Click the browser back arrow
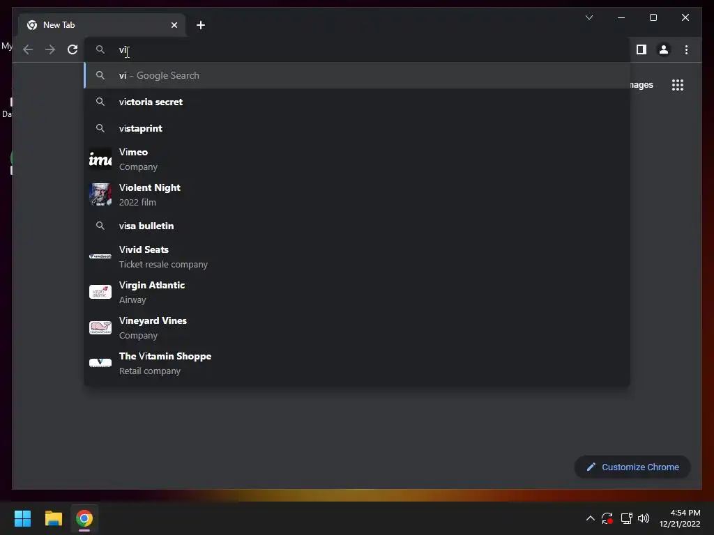 point(28,49)
